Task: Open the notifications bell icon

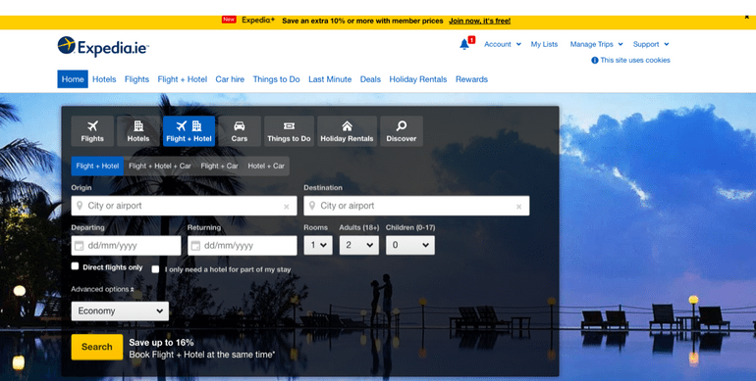Action: pos(463,44)
